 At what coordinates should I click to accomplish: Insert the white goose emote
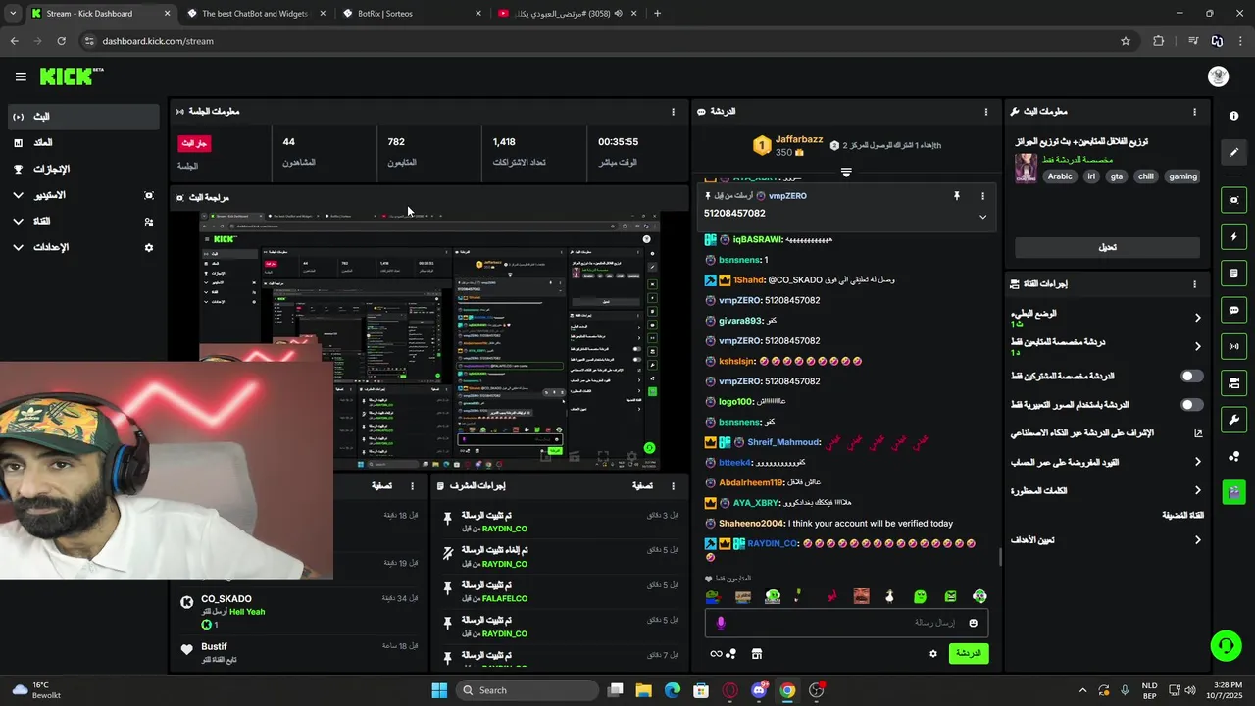[890, 596]
